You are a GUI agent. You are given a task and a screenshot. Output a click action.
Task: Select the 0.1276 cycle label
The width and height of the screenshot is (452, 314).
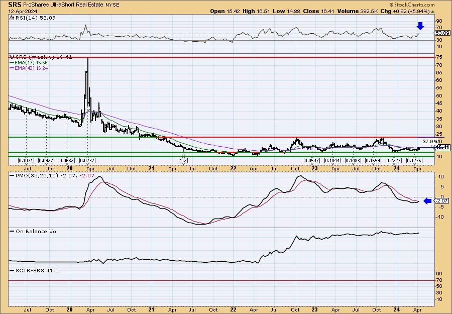414,160
